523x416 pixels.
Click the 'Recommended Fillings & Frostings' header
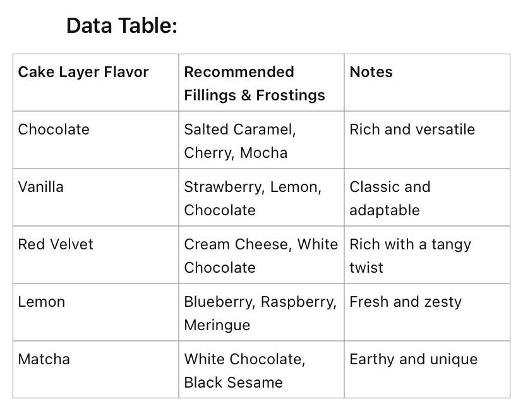[x=255, y=83]
